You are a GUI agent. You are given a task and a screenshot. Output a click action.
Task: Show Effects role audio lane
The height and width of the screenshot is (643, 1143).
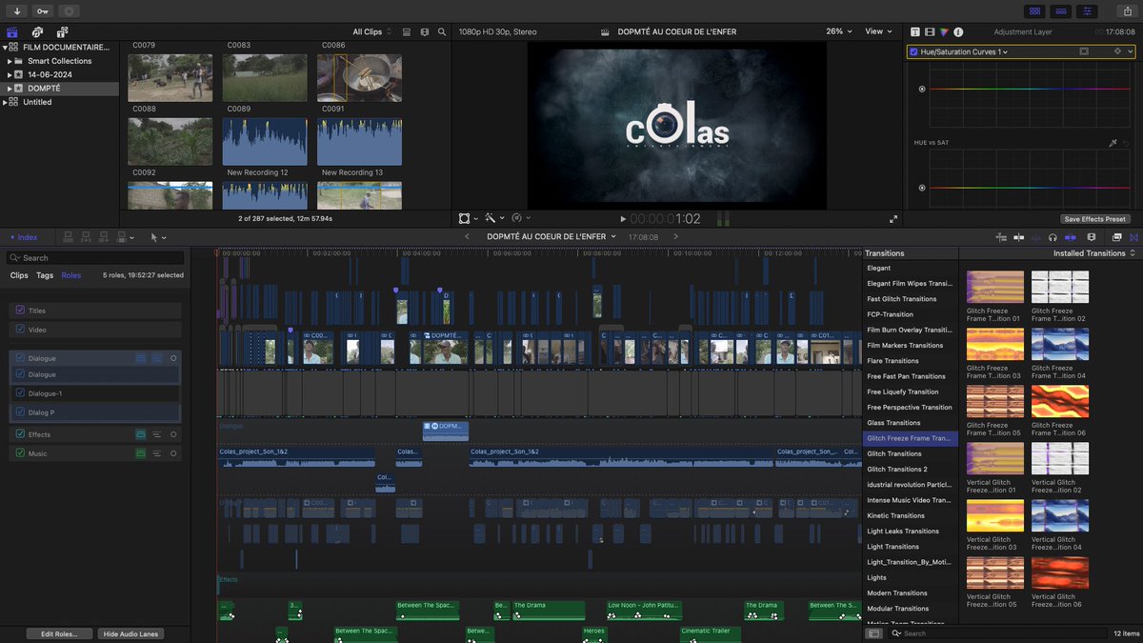pos(141,434)
